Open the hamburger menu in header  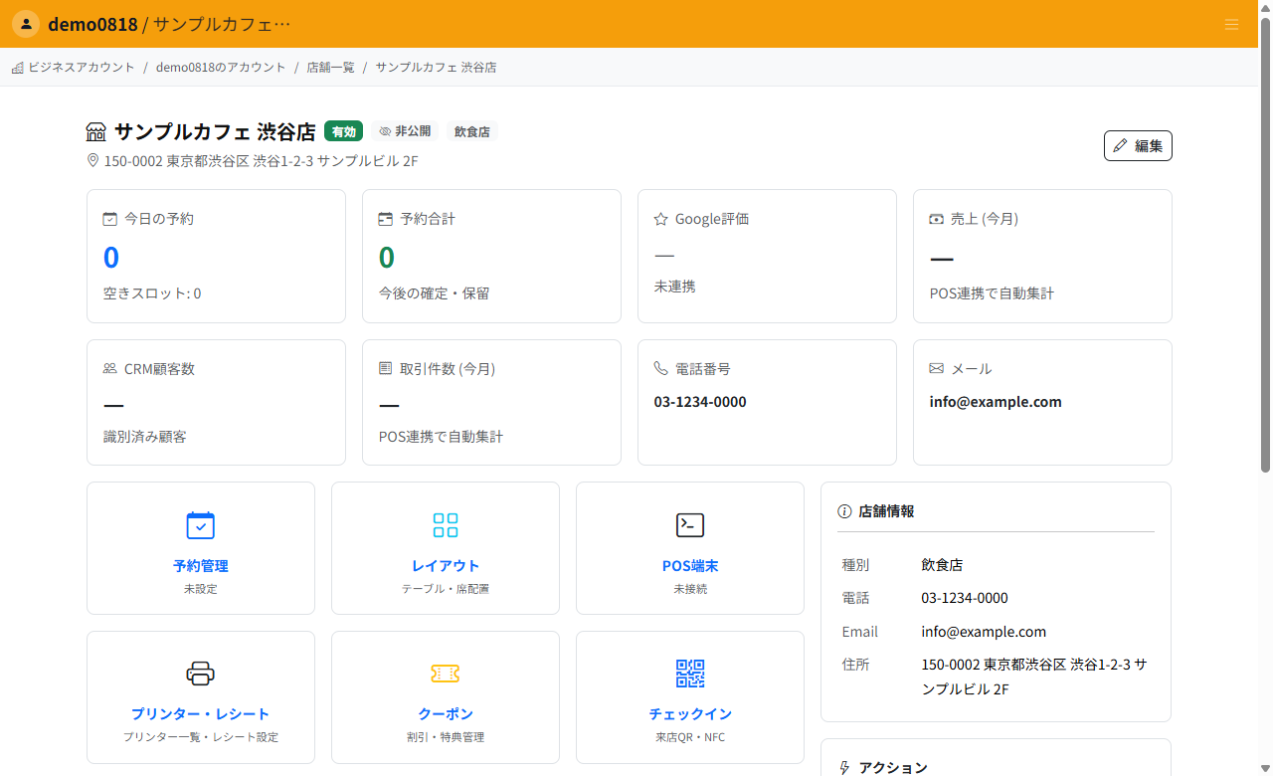tap(1231, 25)
